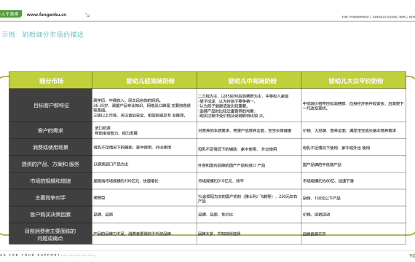The width and height of the screenshot is (415, 262).
Task: Click the 目标客户群特征 row label
Action: coord(50,106)
